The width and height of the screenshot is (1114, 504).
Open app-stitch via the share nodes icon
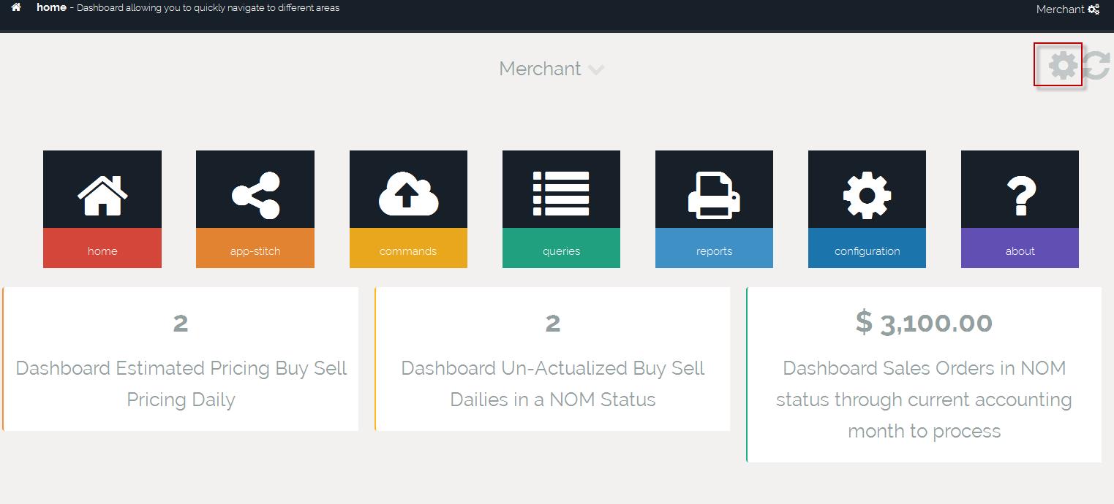255,195
